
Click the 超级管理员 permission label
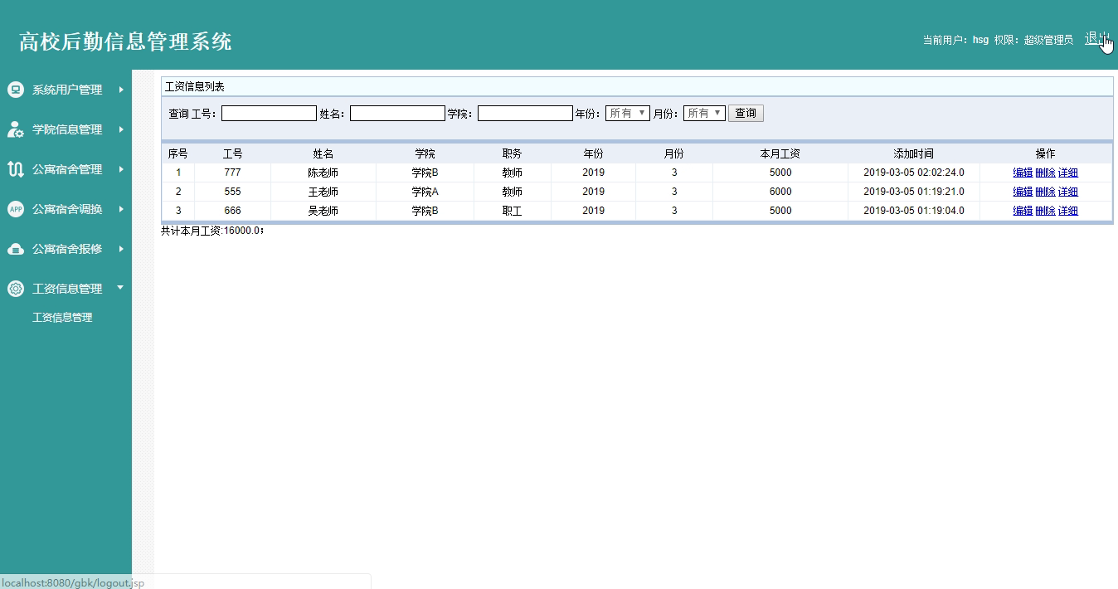pos(1048,40)
